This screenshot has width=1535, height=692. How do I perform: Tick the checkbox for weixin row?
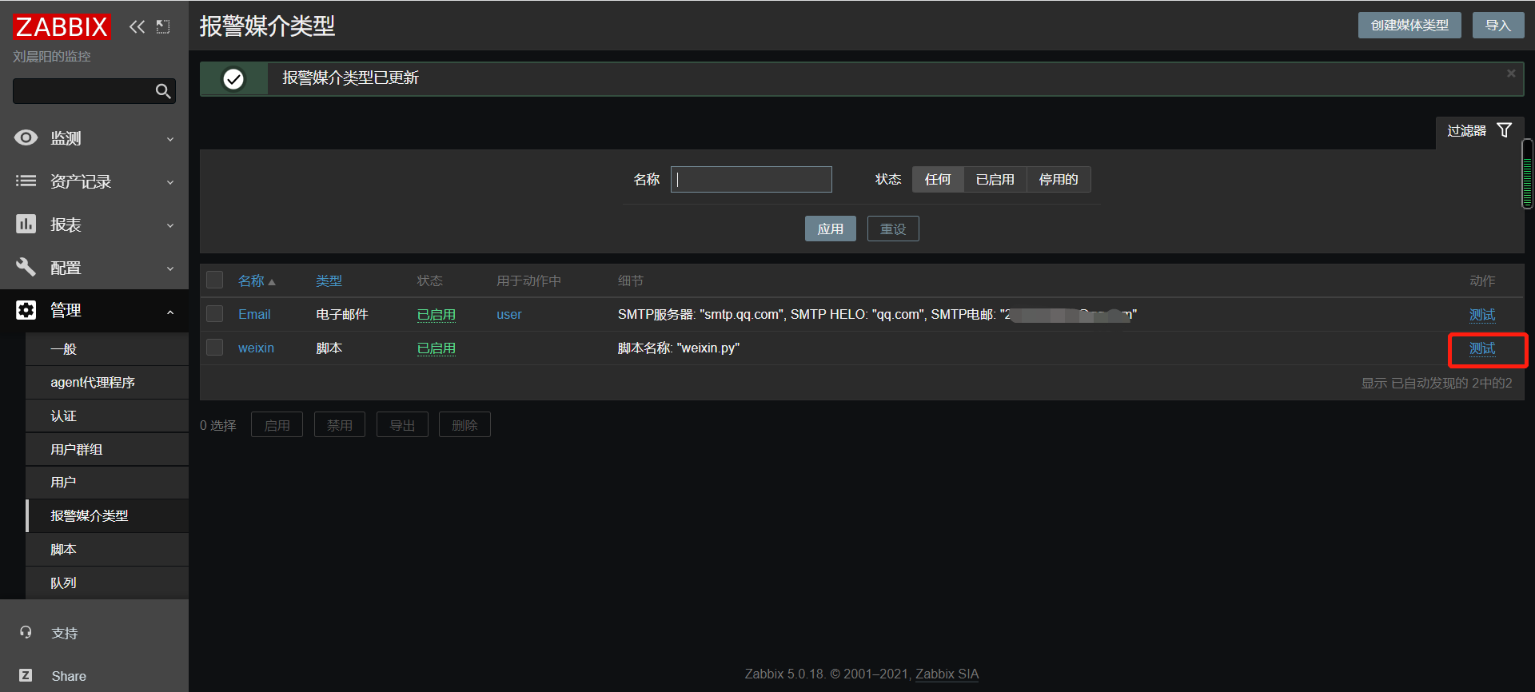(214, 348)
